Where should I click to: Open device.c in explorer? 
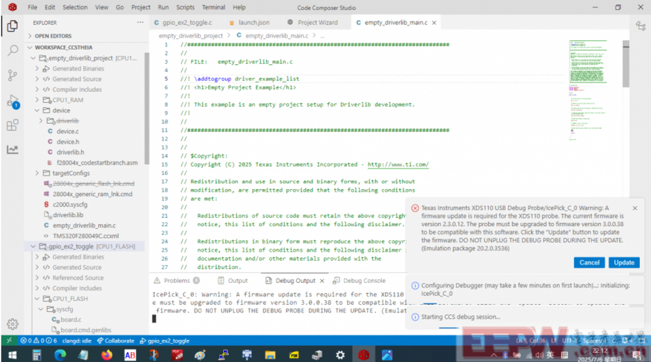(x=68, y=131)
